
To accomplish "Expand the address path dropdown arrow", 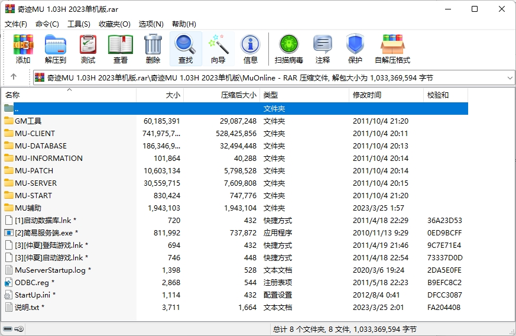I will pos(510,77).
